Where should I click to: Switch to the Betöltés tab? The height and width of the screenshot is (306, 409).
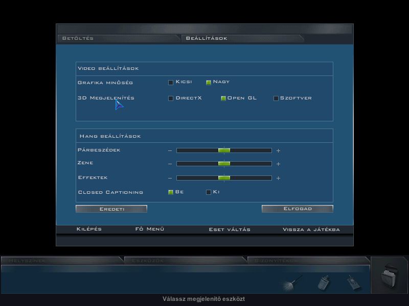click(78, 38)
